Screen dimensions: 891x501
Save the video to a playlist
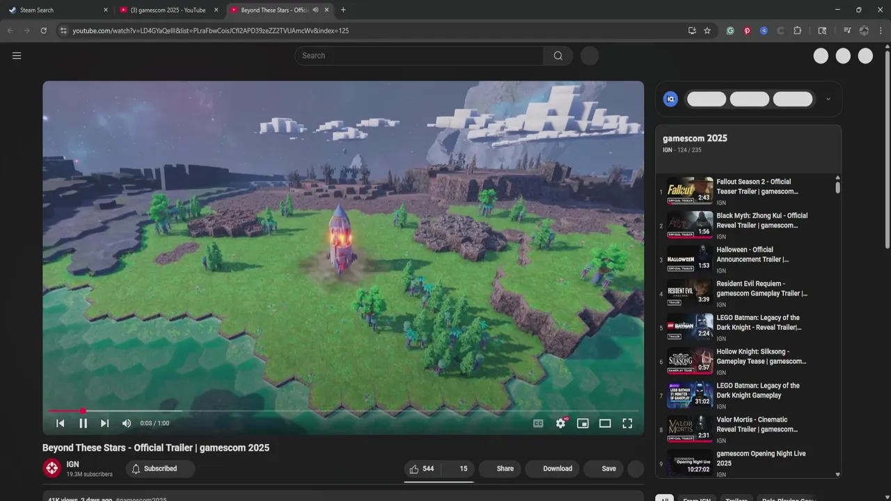click(604, 469)
